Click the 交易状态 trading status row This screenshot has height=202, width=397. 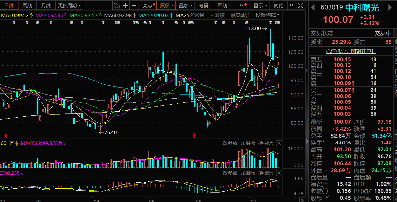350,33
